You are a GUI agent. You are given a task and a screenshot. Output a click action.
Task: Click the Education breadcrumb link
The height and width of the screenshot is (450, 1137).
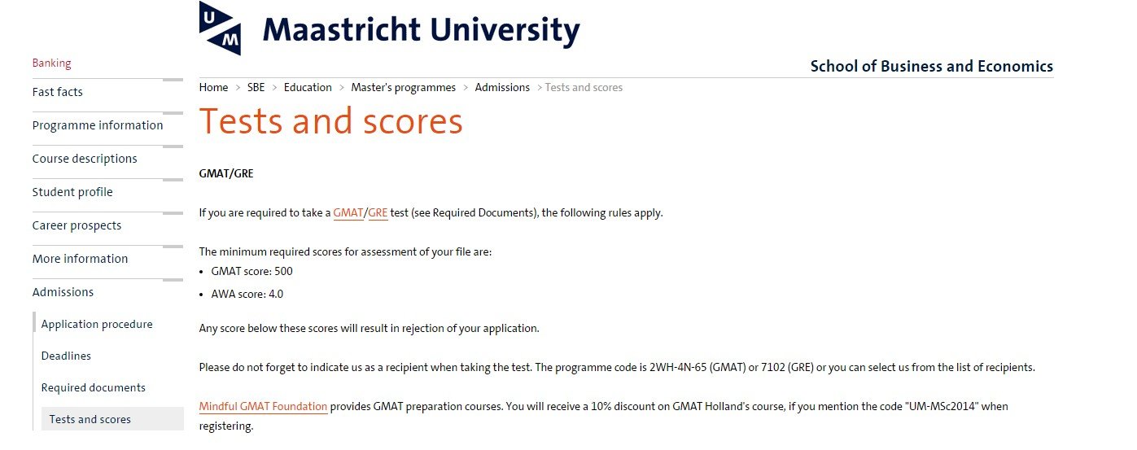(x=308, y=87)
